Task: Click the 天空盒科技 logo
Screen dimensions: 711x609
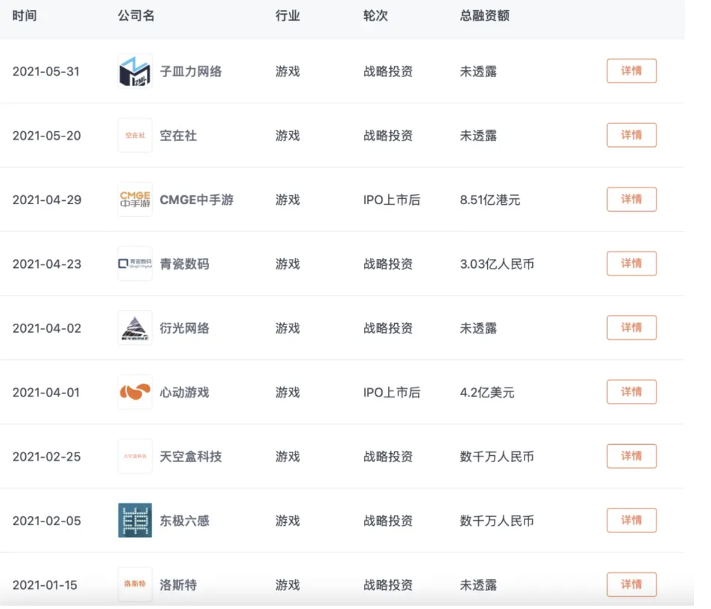Action: [134, 456]
